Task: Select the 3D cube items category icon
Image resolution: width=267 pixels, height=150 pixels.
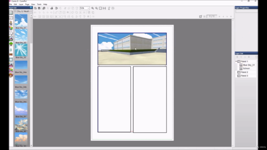Action: pos(11,28)
